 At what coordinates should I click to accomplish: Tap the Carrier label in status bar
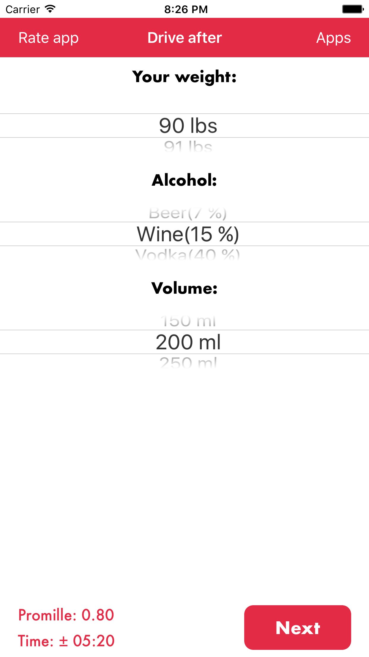click(x=23, y=10)
